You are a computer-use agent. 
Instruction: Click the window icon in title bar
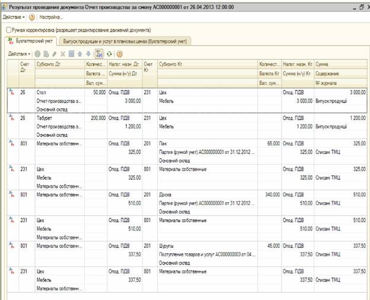click(x=4, y=7)
